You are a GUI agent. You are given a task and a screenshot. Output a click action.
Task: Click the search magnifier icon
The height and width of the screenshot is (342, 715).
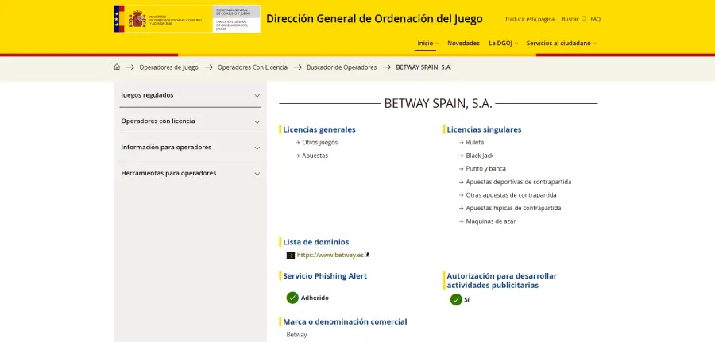[584, 19]
